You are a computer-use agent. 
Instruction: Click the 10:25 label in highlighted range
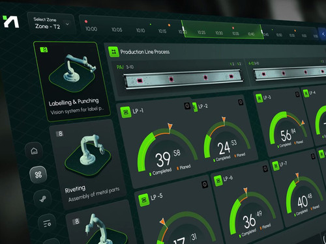[201, 33]
